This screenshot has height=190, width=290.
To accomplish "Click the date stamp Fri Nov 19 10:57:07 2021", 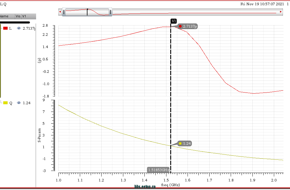I will [262, 4].
